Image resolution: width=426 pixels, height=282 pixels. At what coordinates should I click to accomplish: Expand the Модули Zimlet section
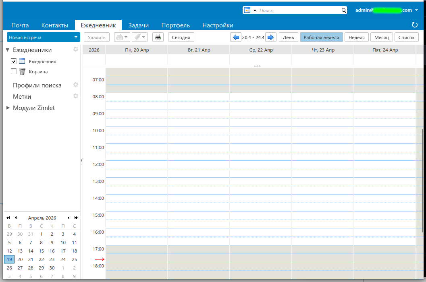8,108
